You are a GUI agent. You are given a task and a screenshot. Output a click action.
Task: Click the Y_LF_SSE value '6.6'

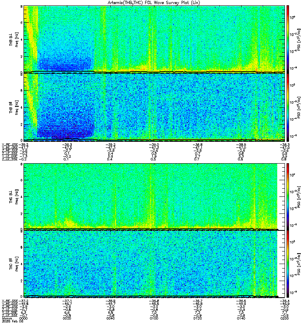point(67,313)
